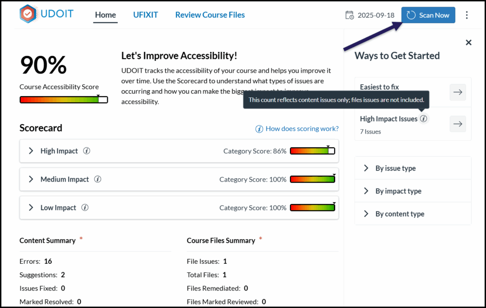Viewport: 486px width, 308px height.
Task: Click the info icon next to Medium Impact
Action: 97,179
